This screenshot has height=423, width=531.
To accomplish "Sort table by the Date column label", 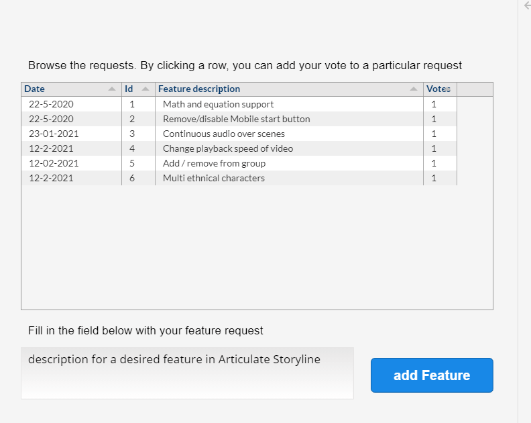I will pyautogui.click(x=35, y=89).
